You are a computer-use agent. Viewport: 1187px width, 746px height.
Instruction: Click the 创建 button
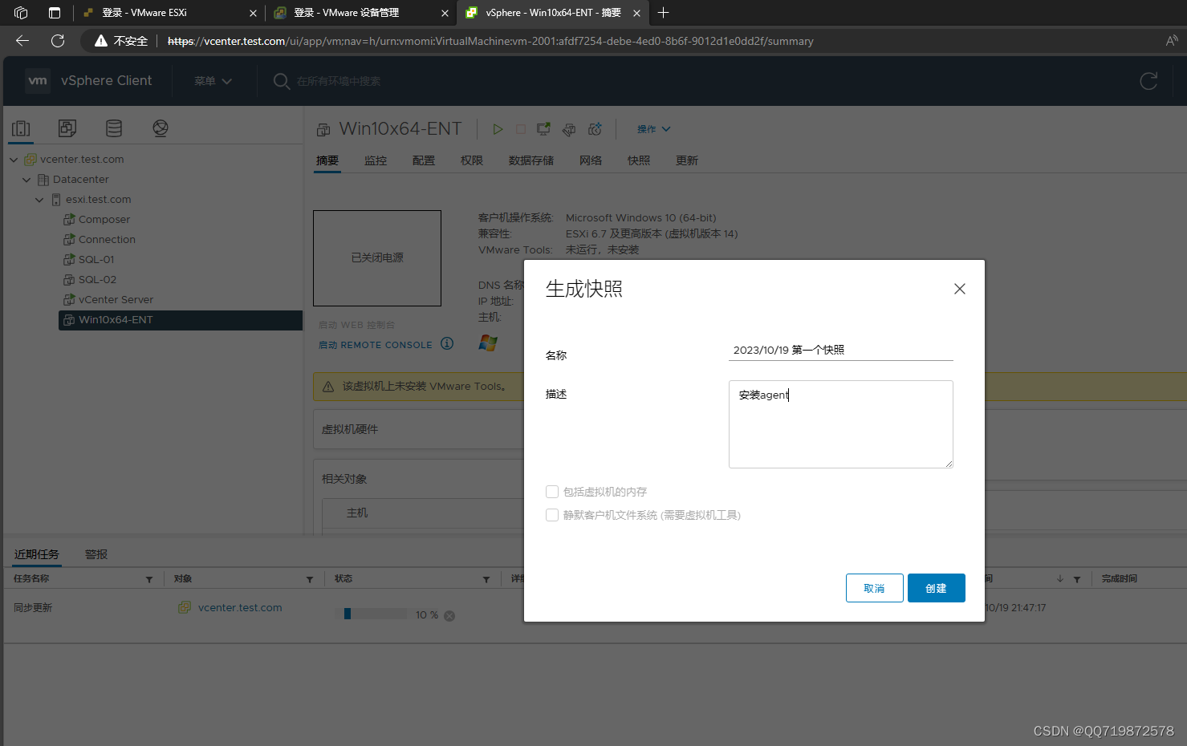937,588
